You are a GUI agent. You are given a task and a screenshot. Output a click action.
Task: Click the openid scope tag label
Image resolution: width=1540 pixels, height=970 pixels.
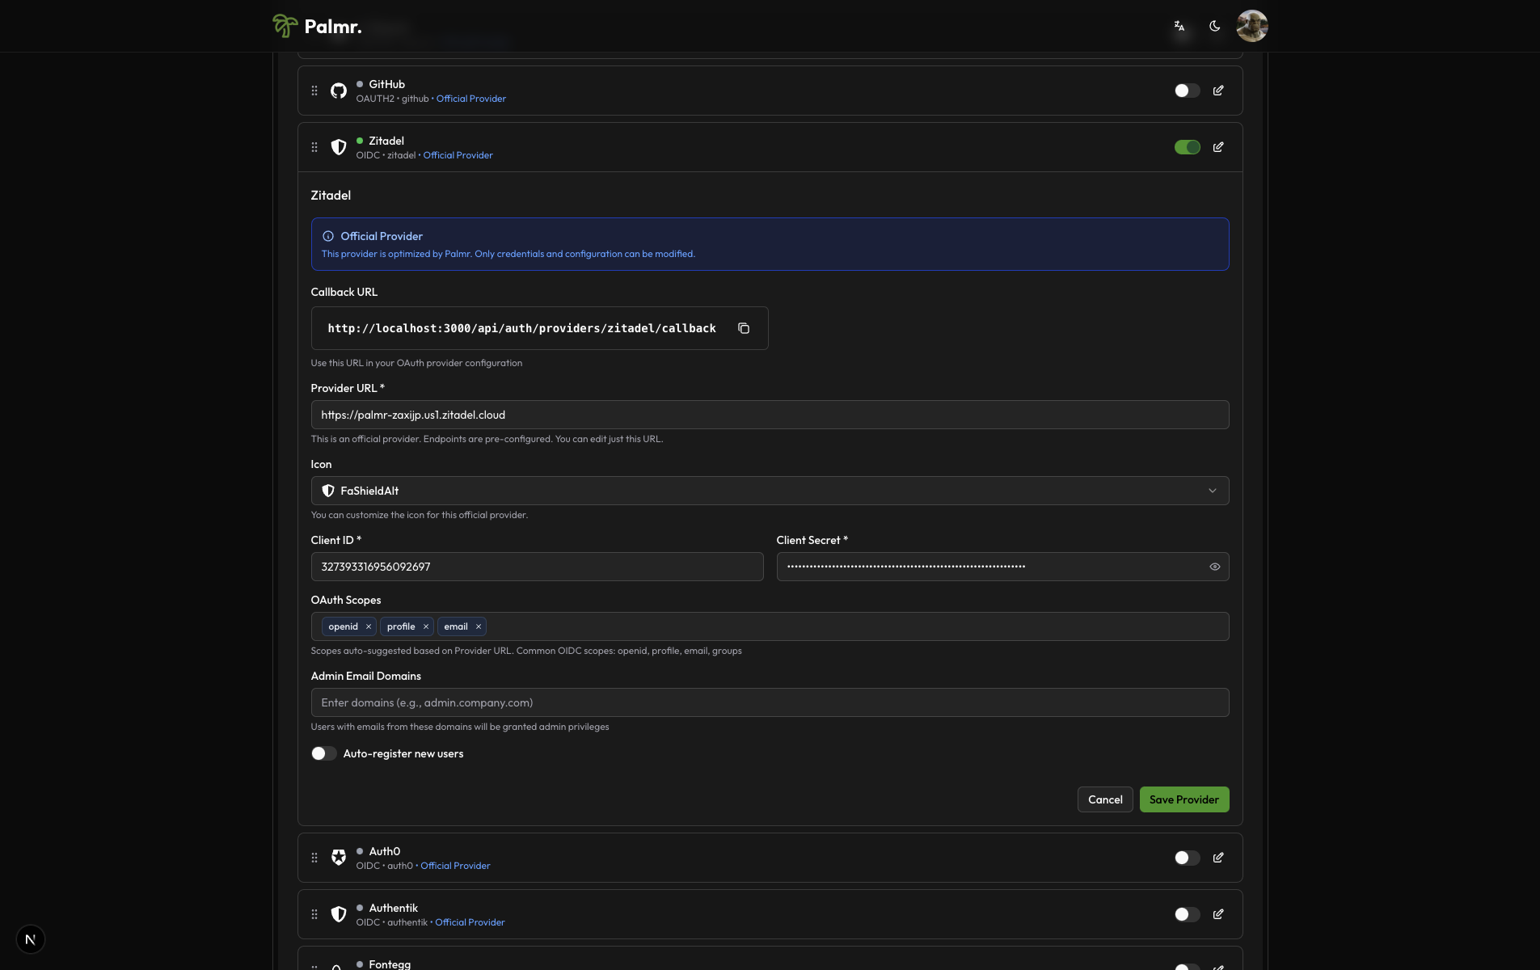[x=343, y=626]
